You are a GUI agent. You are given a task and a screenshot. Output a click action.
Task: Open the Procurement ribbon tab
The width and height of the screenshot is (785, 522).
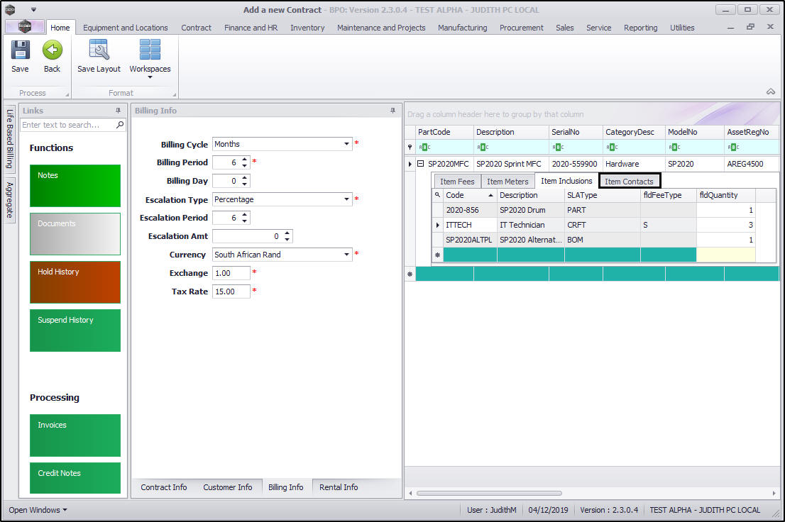click(521, 28)
